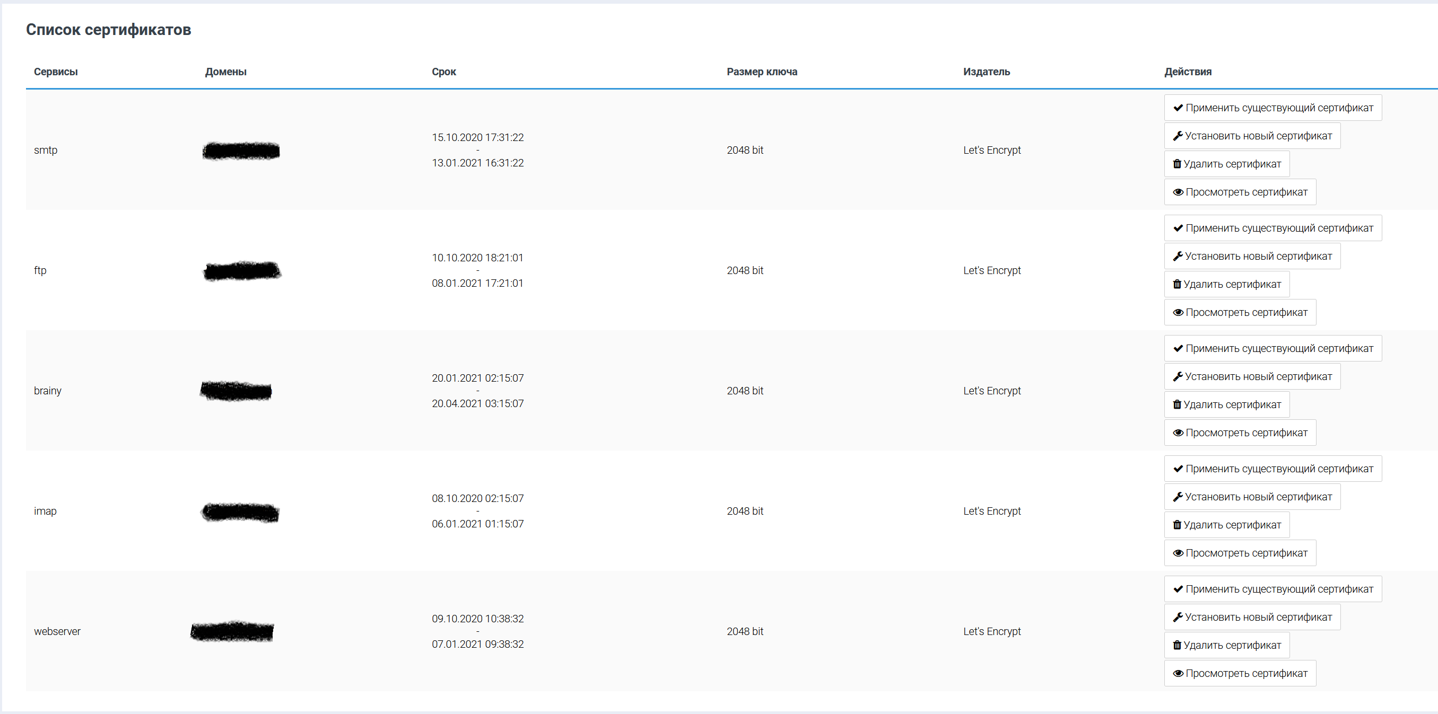Select the webserver service row label
This screenshot has height=714, width=1438.
click(57, 631)
